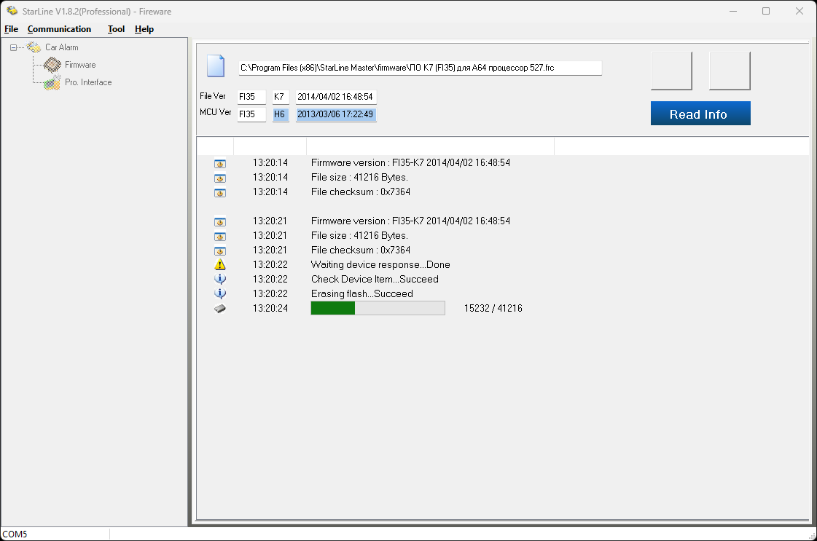The height and width of the screenshot is (541, 817).
Task: Click log icon beside File checksum 13:20:21
Action: coord(220,251)
